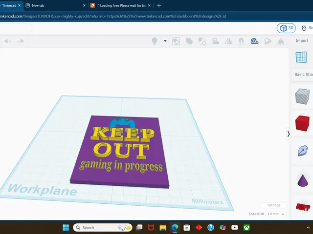Open workplane Settings button
This screenshot has height=234, width=313.
[x=274, y=205]
